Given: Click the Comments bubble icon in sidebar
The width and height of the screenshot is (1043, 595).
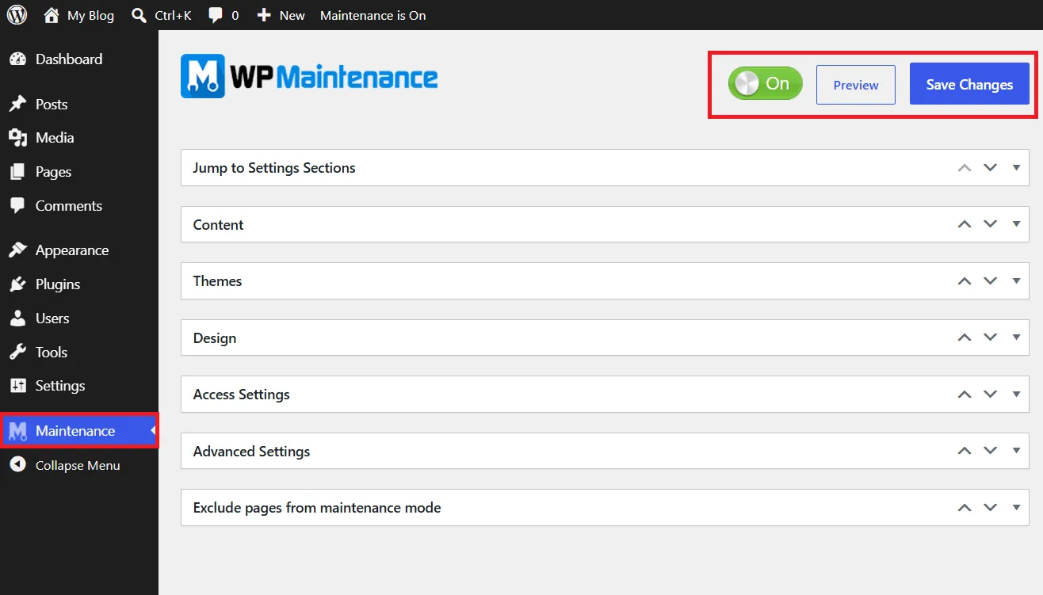Looking at the screenshot, I should point(17,206).
